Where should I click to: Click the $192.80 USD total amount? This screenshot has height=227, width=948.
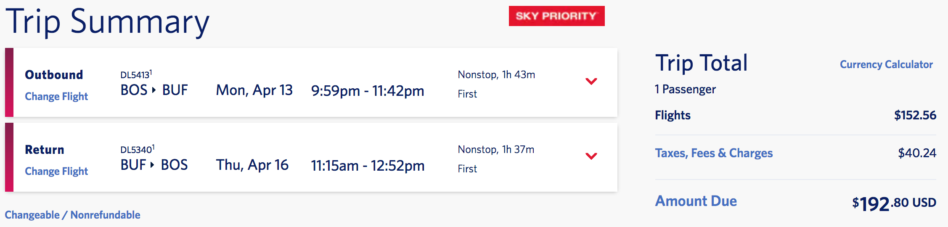point(894,203)
